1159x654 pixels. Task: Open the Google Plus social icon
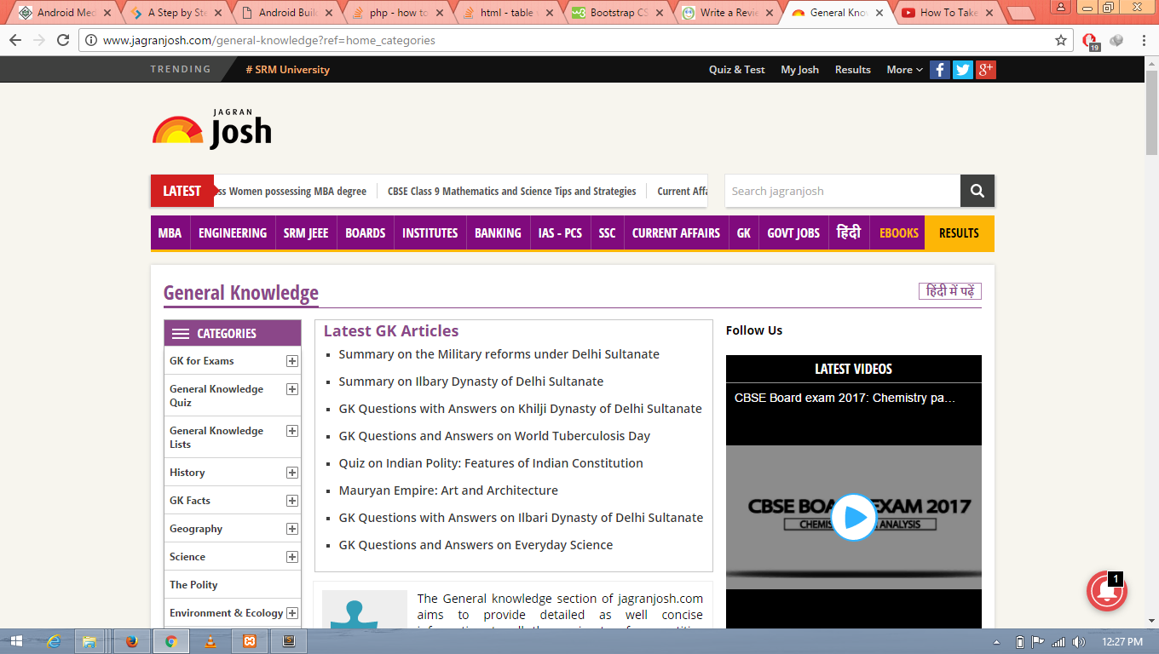[986, 70]
